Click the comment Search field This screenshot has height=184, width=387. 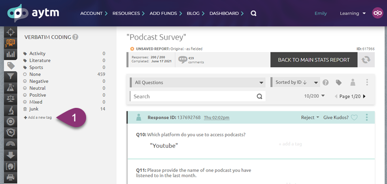198,96
